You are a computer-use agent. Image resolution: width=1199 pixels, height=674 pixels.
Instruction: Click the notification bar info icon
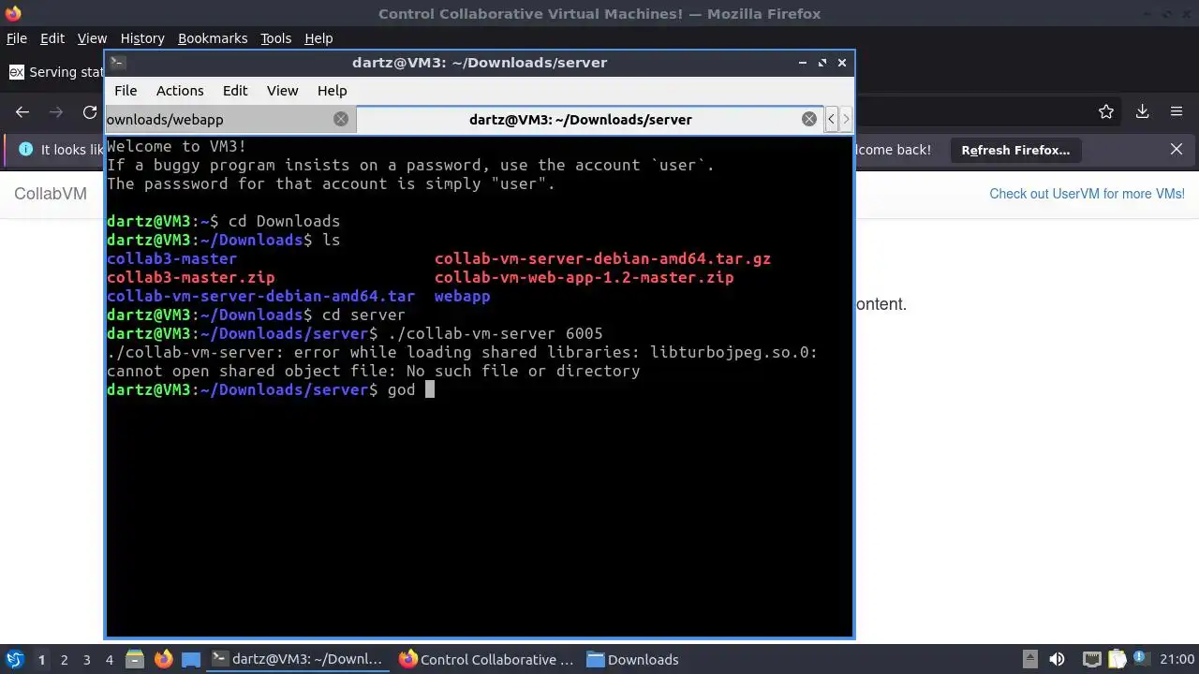click(25, 150)
